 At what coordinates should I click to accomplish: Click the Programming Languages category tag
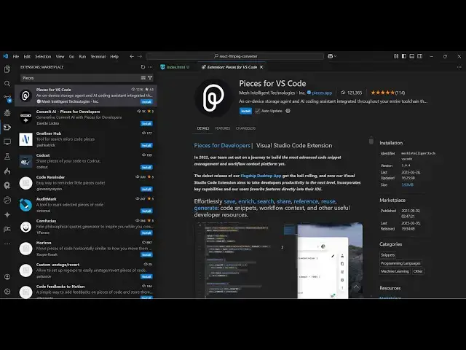point(400,263)
